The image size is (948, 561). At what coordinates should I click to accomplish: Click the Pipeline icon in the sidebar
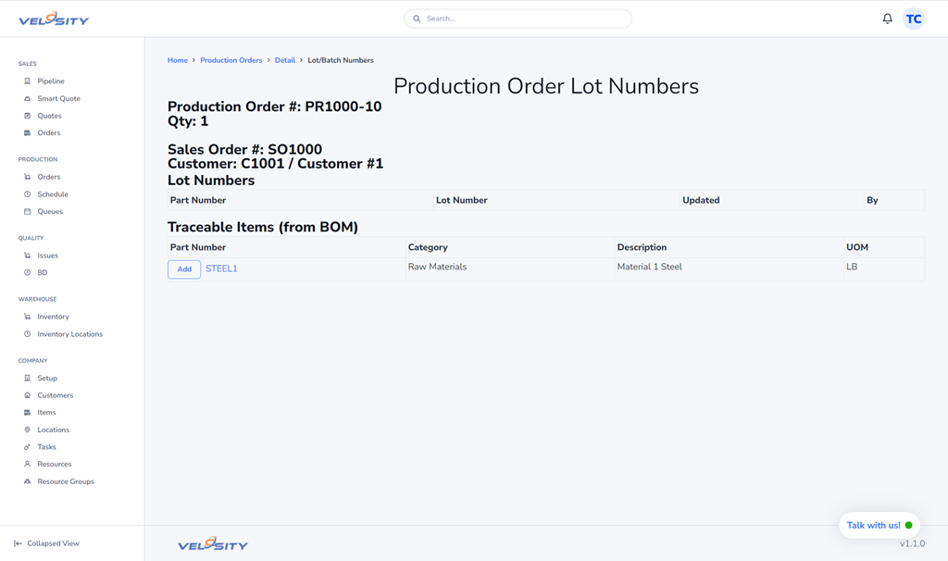(x=28, y=81)
